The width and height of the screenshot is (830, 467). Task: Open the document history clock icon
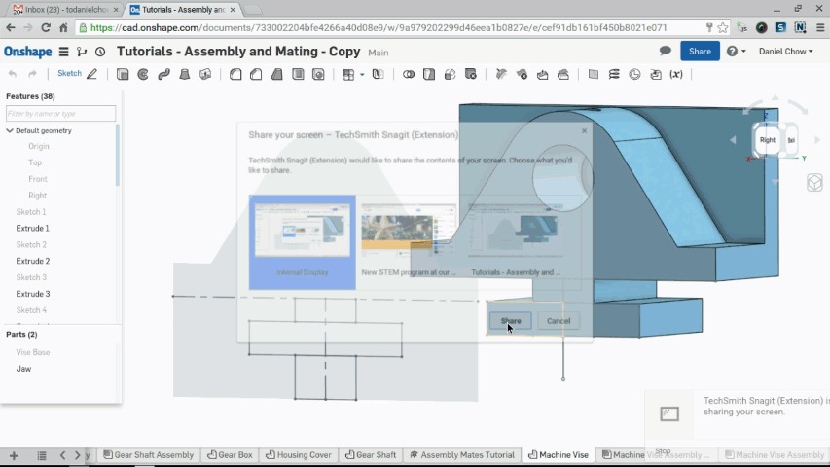click(100, 52)
